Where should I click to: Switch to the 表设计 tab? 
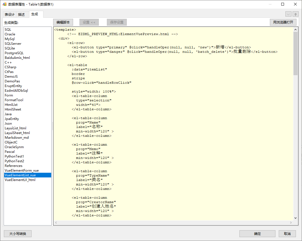coord(10,15)
